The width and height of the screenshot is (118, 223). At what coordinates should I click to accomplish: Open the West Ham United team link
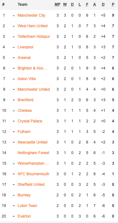(33, 26)
